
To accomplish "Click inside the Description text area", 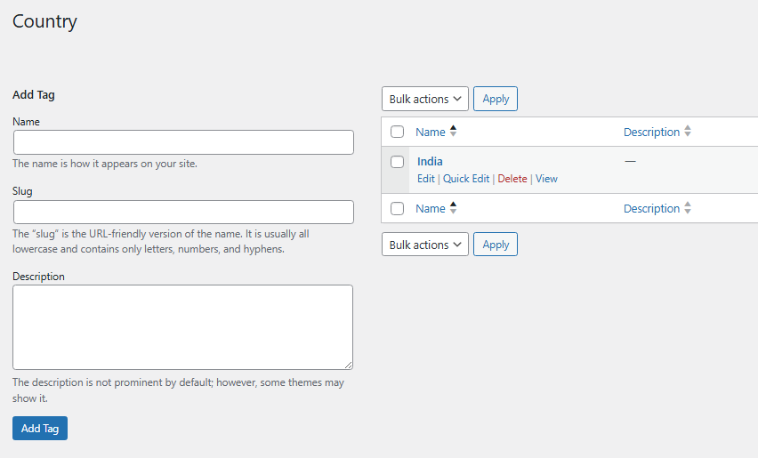I will click(x=182, y=326).
